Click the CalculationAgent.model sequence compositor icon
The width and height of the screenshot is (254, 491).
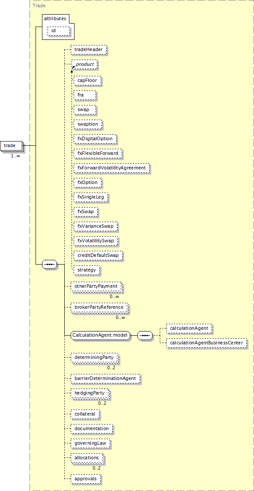145,335
